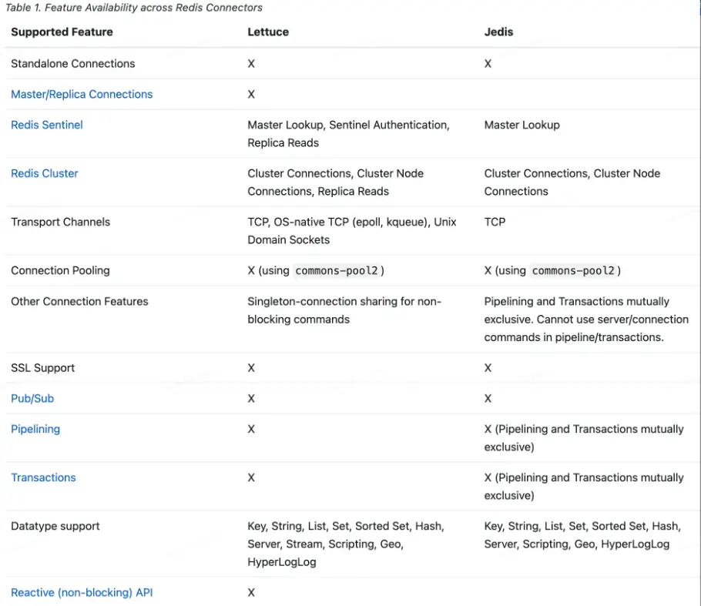Open the Redis Cluster link
The height and width of the screenshot is (606, 701).
[45, 173]
